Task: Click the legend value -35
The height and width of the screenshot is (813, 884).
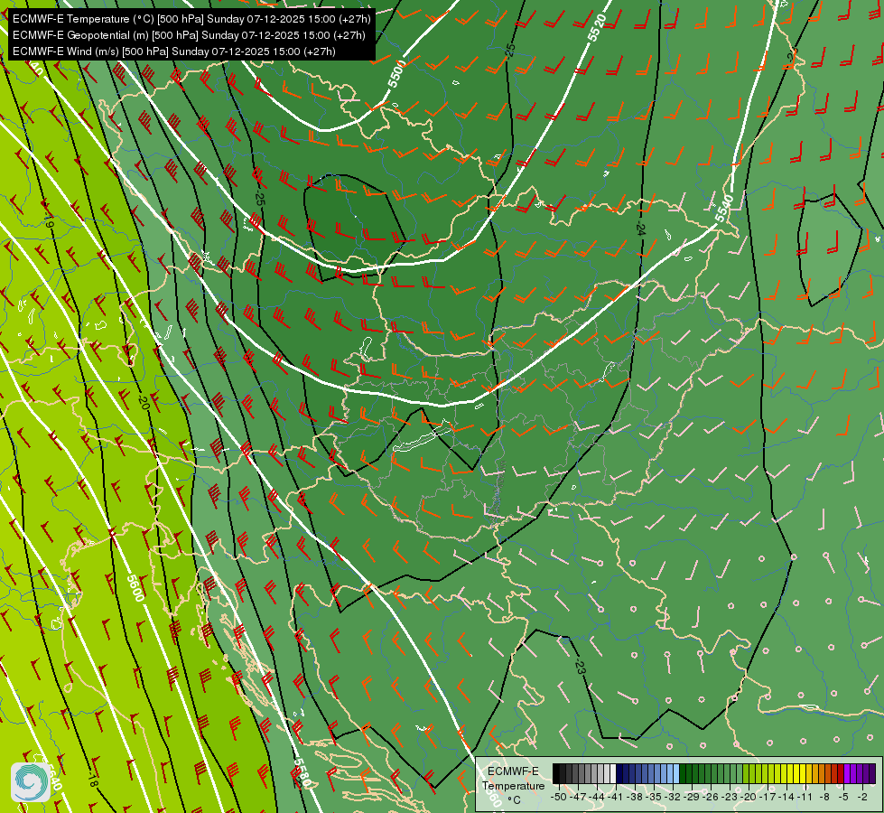Action: (x=654, y=797)
